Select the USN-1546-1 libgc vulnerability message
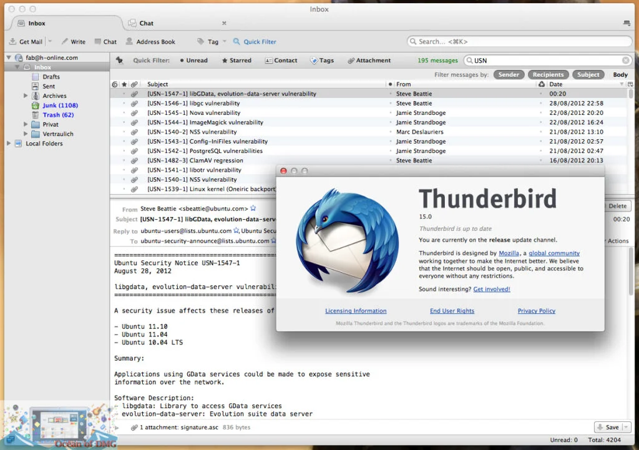 368,103
